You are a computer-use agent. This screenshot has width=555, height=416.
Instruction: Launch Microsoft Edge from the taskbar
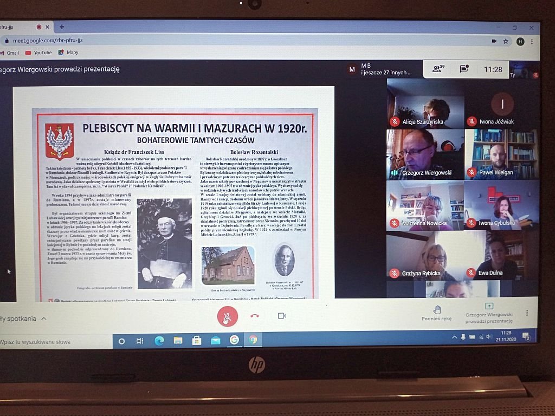click(159, 341)
